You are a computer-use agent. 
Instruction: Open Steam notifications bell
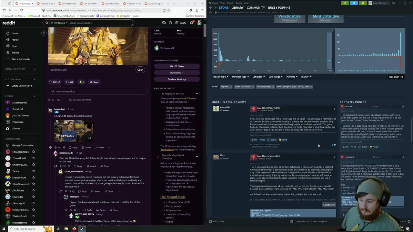(x=363, y=3)
